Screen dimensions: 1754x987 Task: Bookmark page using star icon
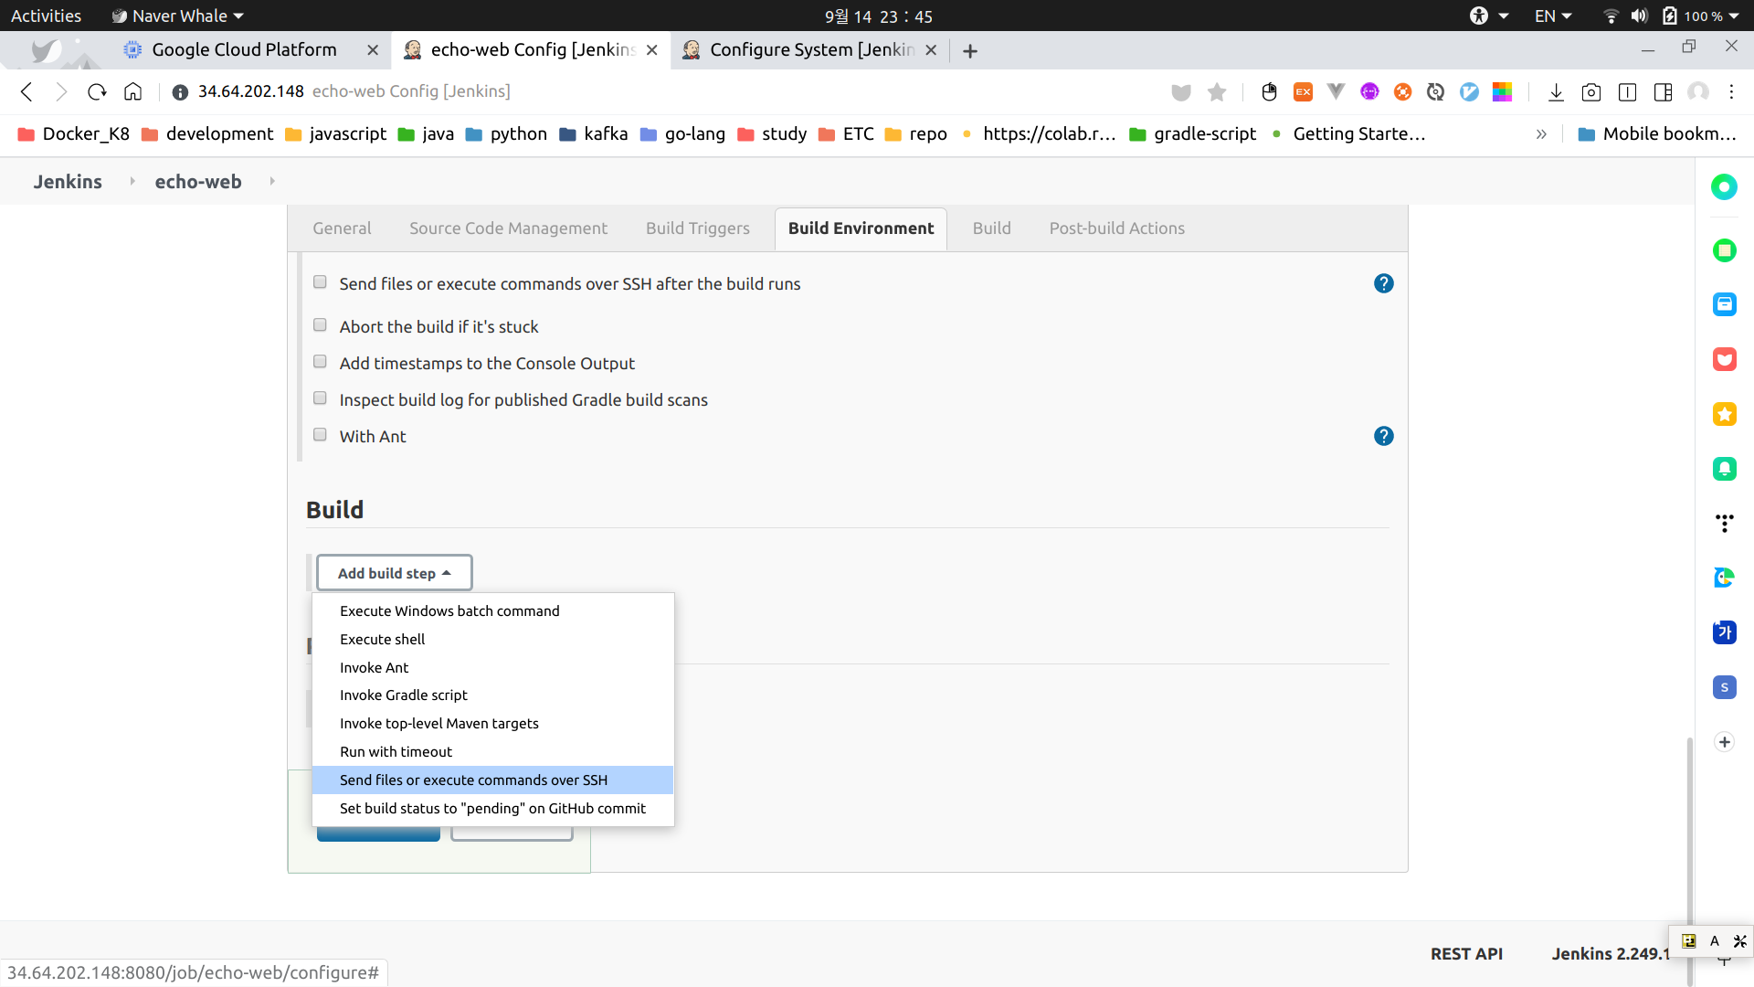pyautogui.click(x=1216, y=91)
